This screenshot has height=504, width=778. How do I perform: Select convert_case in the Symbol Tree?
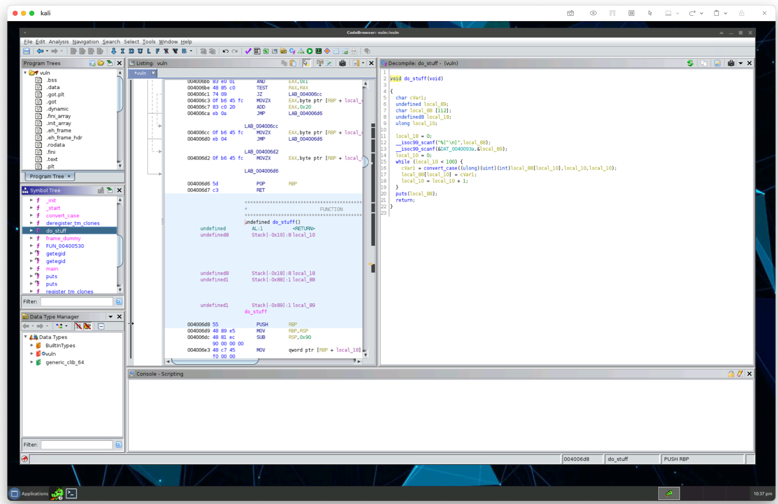point(62,215)
